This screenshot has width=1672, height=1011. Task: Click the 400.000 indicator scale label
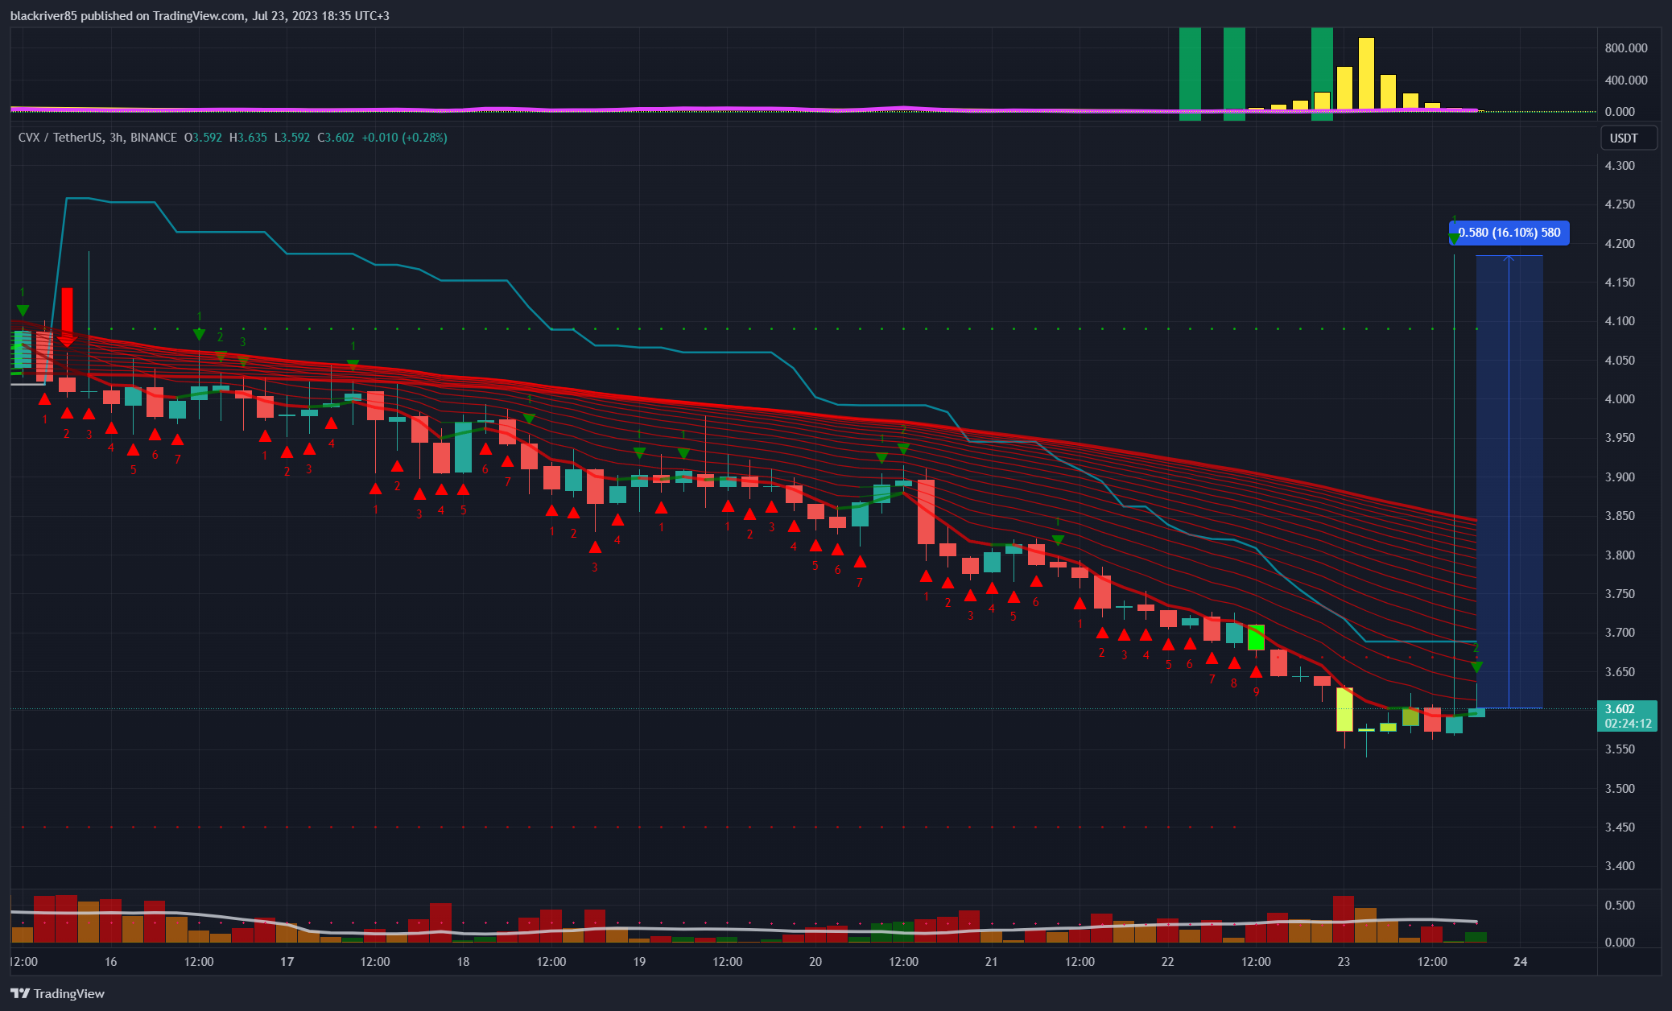pos(1626,80)
